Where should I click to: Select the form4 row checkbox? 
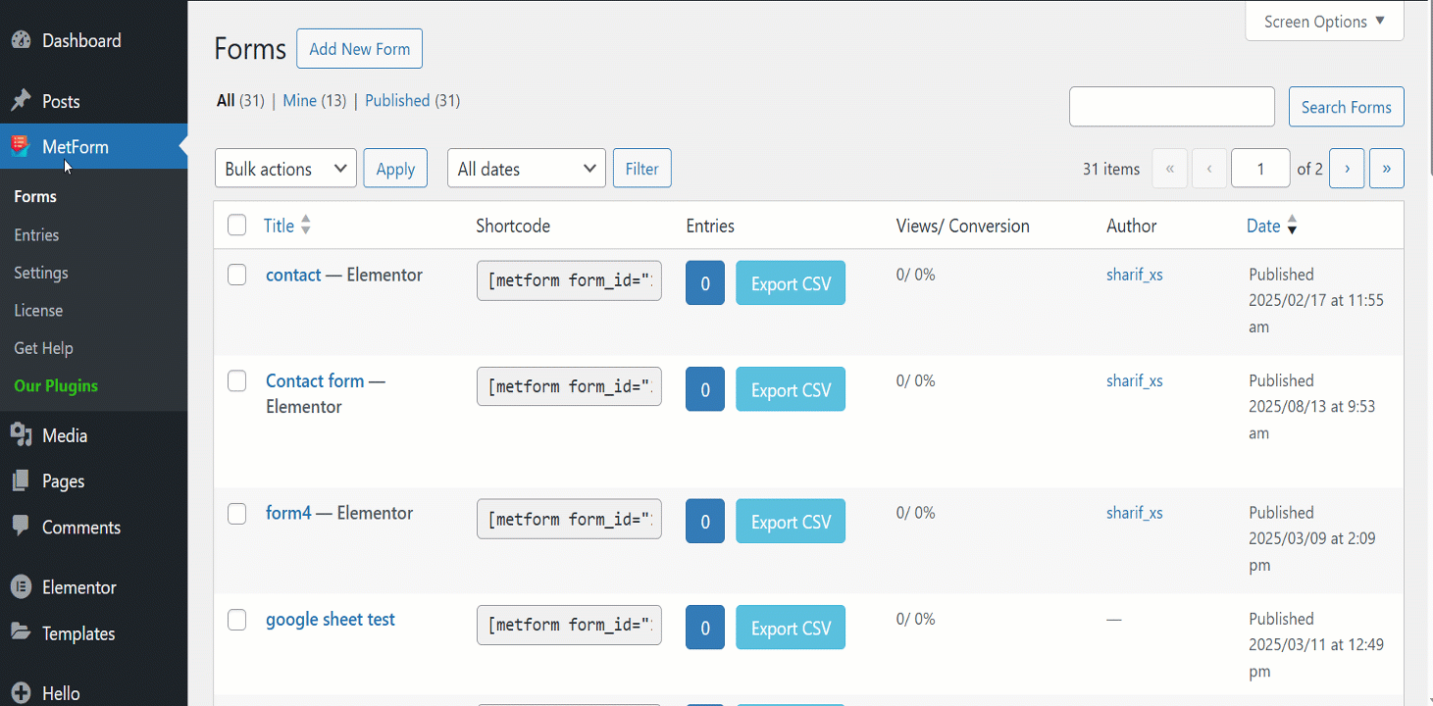coord(237,514)
